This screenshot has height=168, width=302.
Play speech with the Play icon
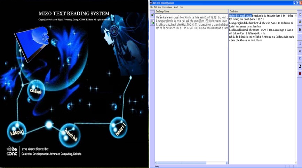[x=300, y=66]
